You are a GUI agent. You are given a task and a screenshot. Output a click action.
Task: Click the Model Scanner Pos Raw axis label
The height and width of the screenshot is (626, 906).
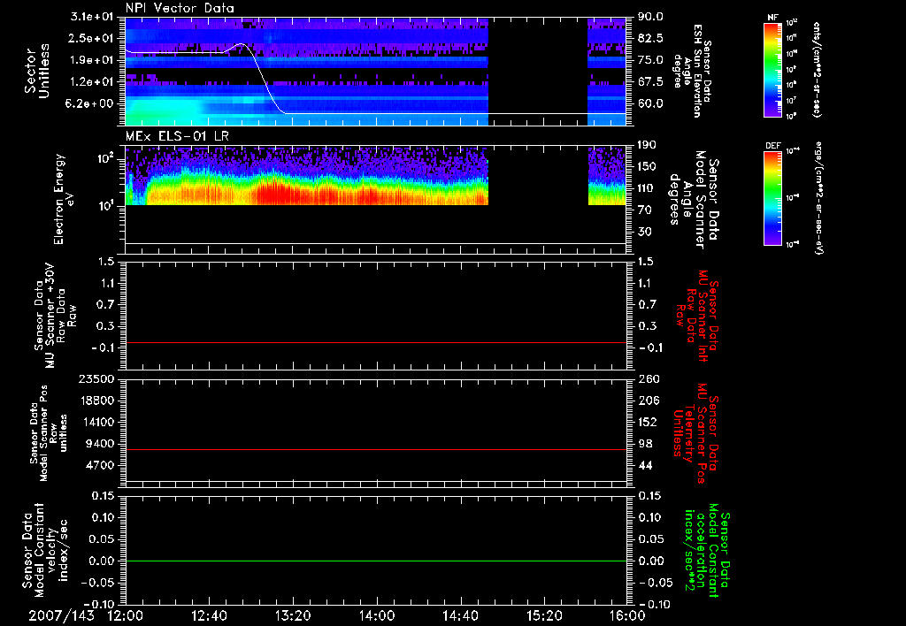coord(49,433)
